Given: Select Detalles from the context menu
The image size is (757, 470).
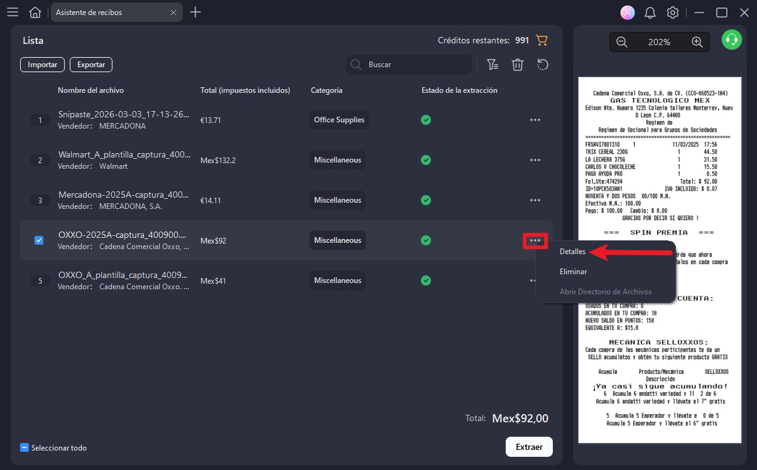Looking at the screenshot, I should tap(572, 251).
